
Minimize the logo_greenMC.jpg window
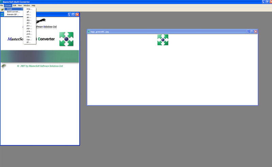248,32
